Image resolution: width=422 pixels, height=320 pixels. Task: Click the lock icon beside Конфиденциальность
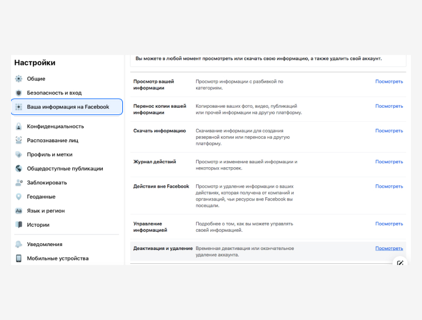19,127
